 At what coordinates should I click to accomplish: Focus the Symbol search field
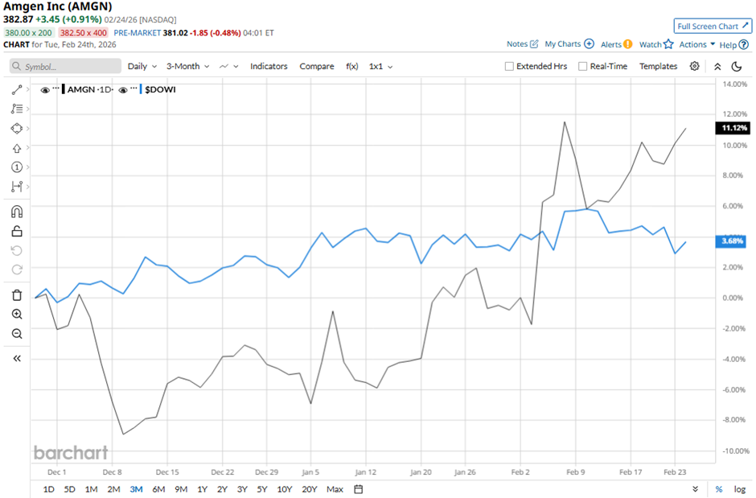[x=66, y=66]
